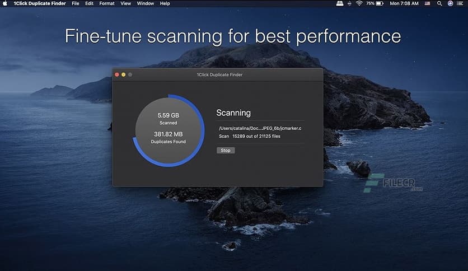The height and width of the screenshot is (271, 468).
Task: Open Spotlight search magnifier icon
Action: pyautogui.click(x=439, y=3)
